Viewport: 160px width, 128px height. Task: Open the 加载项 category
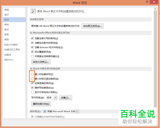pos(14,55)
